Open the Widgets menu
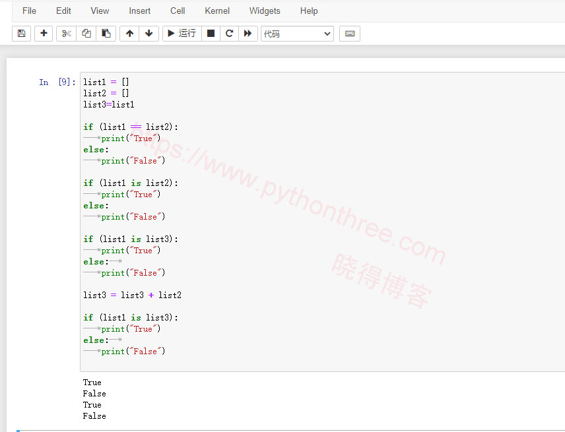This screenshot has height=432, width=565. (x=265, y=11)
